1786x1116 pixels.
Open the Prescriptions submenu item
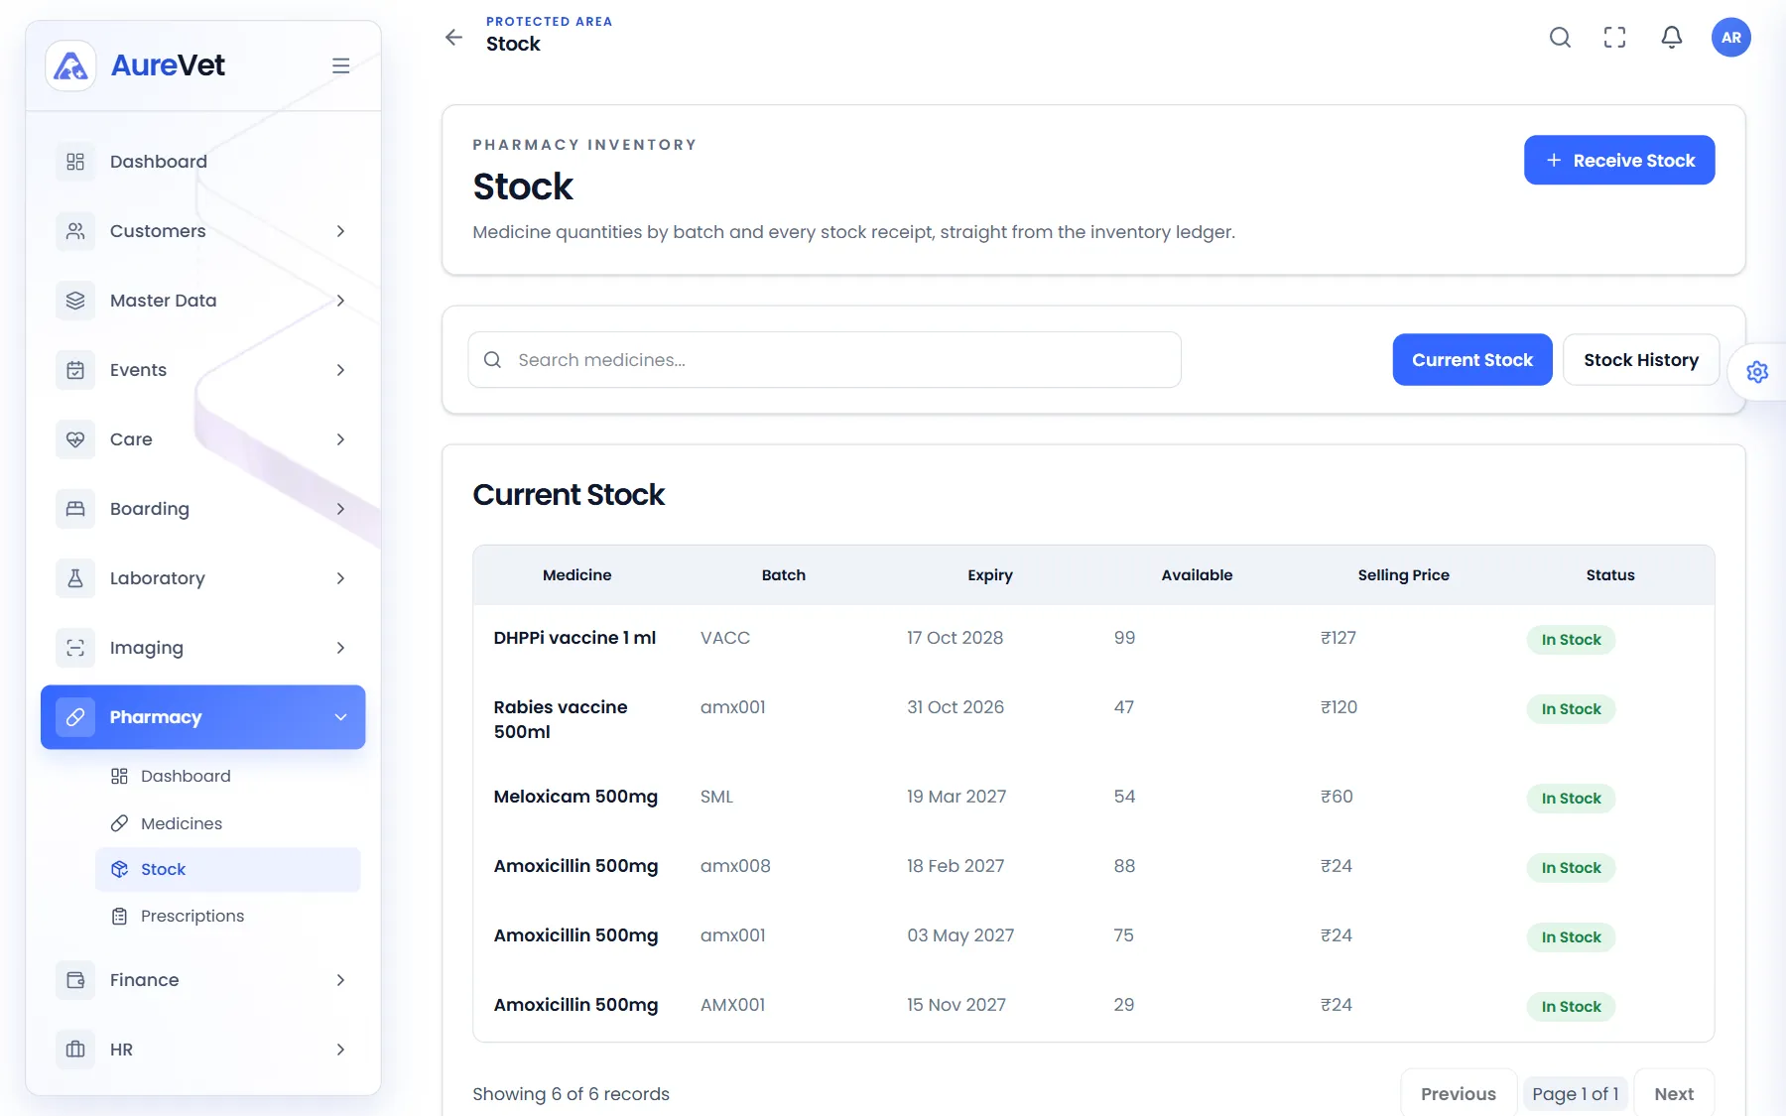[x=227, y=916]
